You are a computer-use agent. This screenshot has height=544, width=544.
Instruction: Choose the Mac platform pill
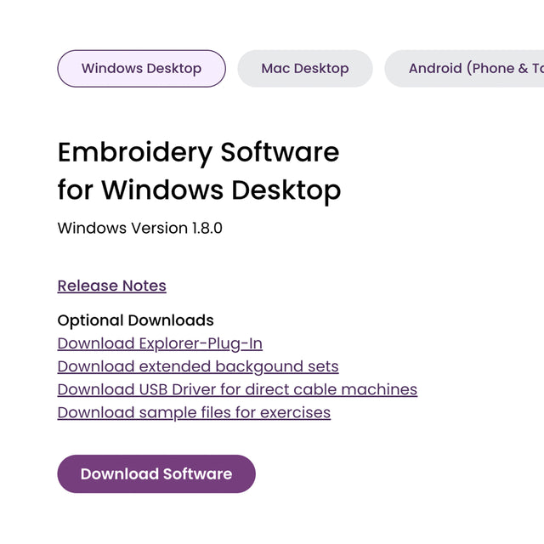[304, 69]
